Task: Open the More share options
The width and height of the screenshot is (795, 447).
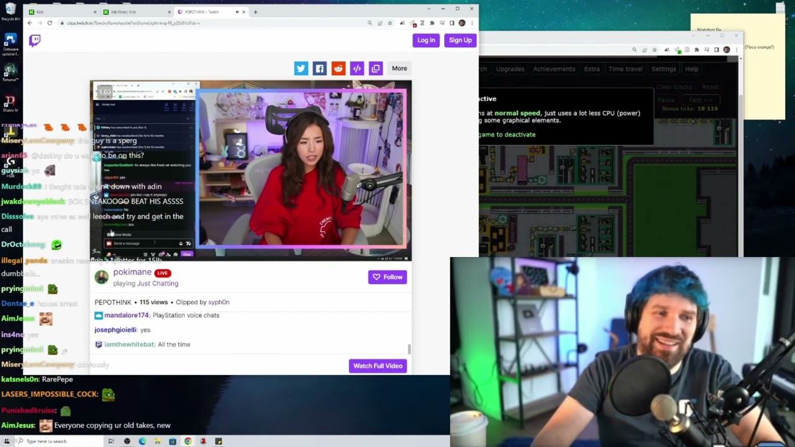Action: click(x=399, y=68)
